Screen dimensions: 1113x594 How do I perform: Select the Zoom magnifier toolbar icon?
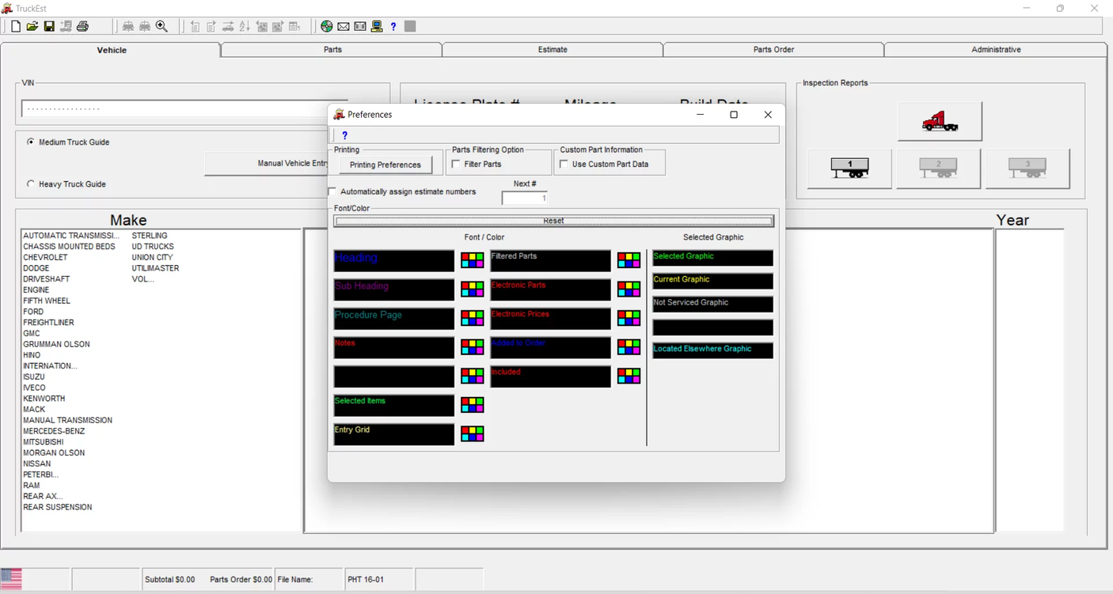point(161,26)
